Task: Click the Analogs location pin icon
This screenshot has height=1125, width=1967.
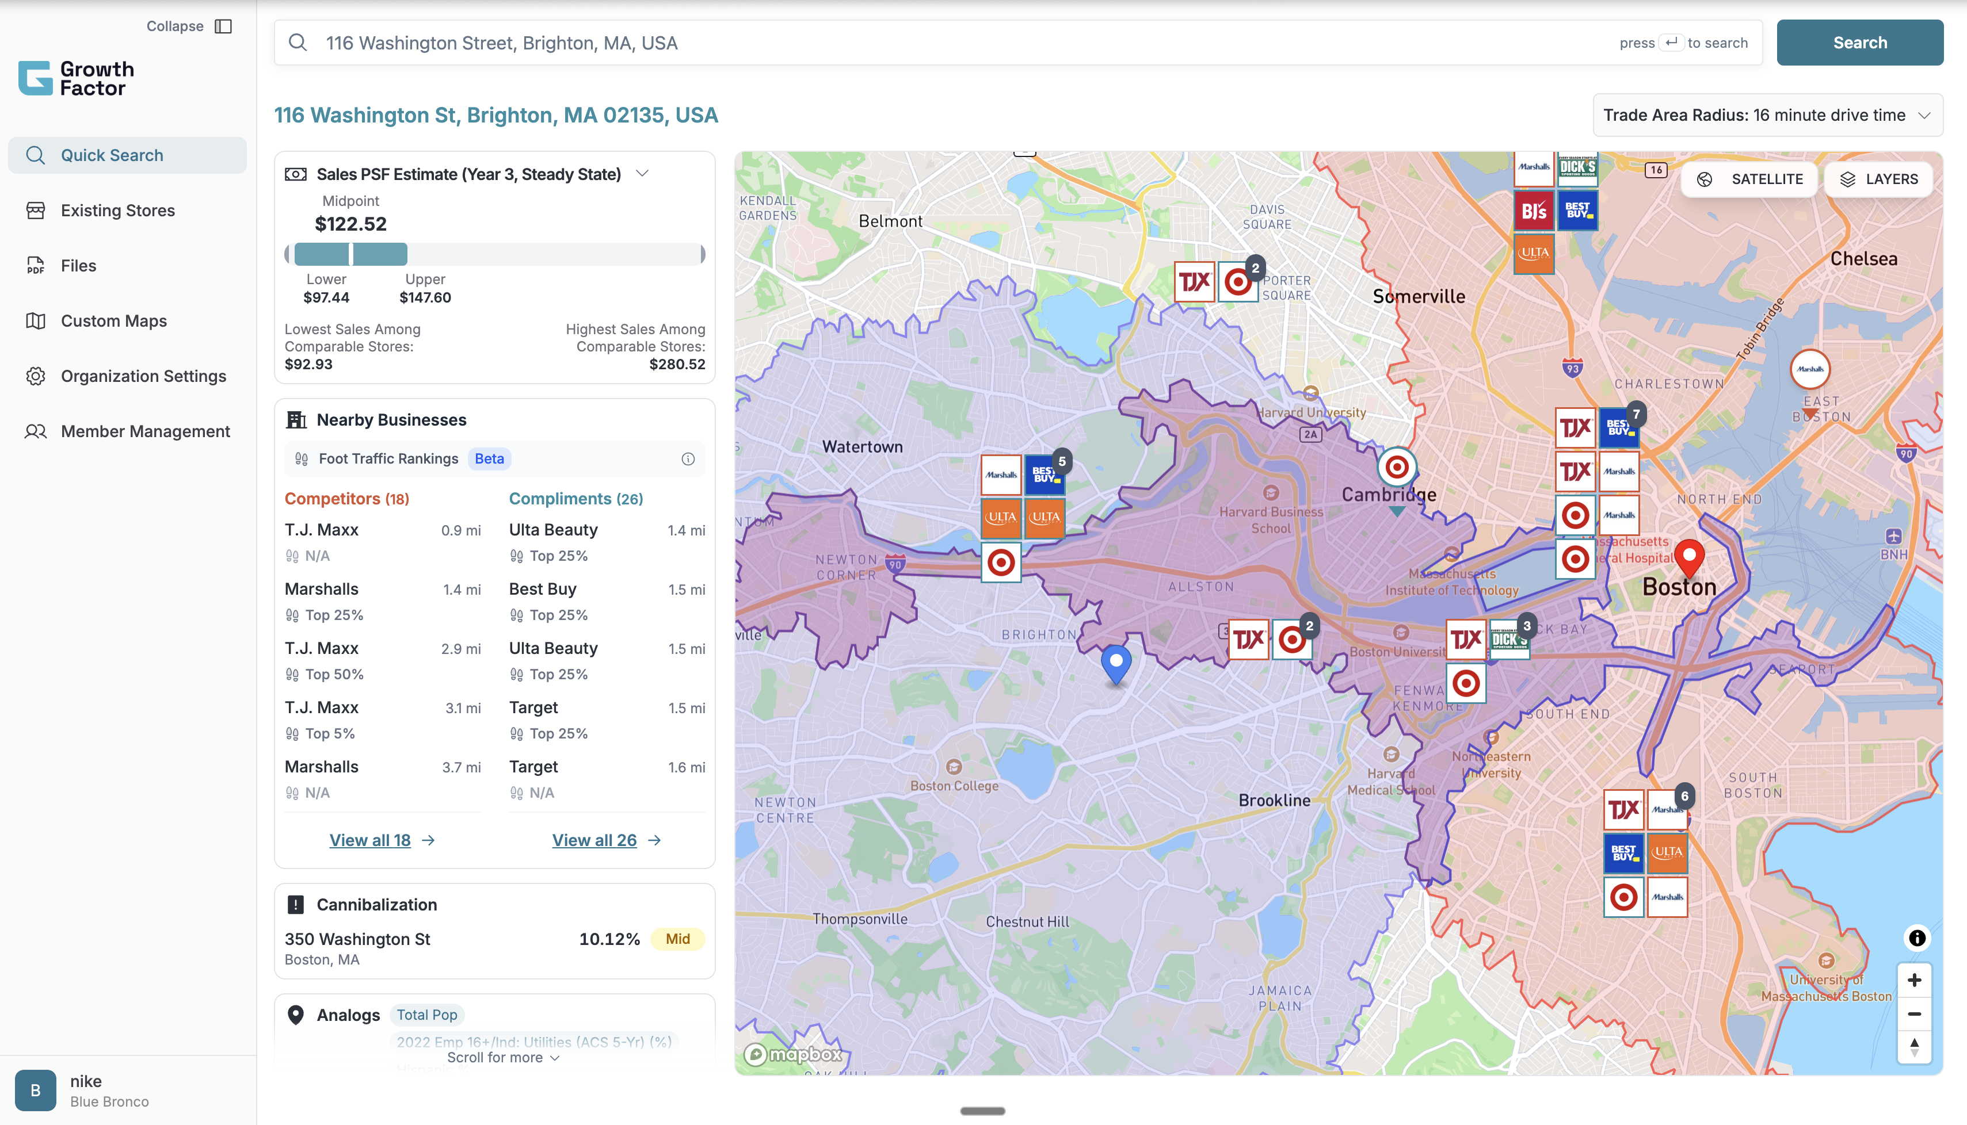Action: click(x=295, y=1015)
